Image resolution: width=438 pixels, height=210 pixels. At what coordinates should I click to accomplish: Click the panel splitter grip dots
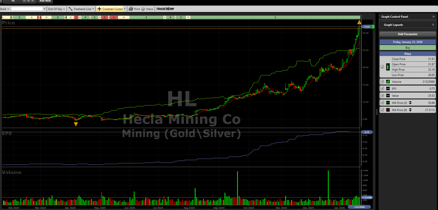click(377, 112)
